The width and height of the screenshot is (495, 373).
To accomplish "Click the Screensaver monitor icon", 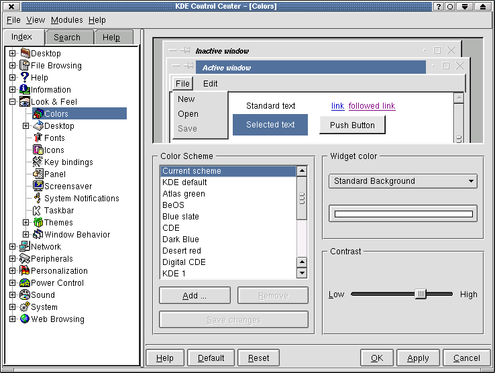I will (38, 186).
